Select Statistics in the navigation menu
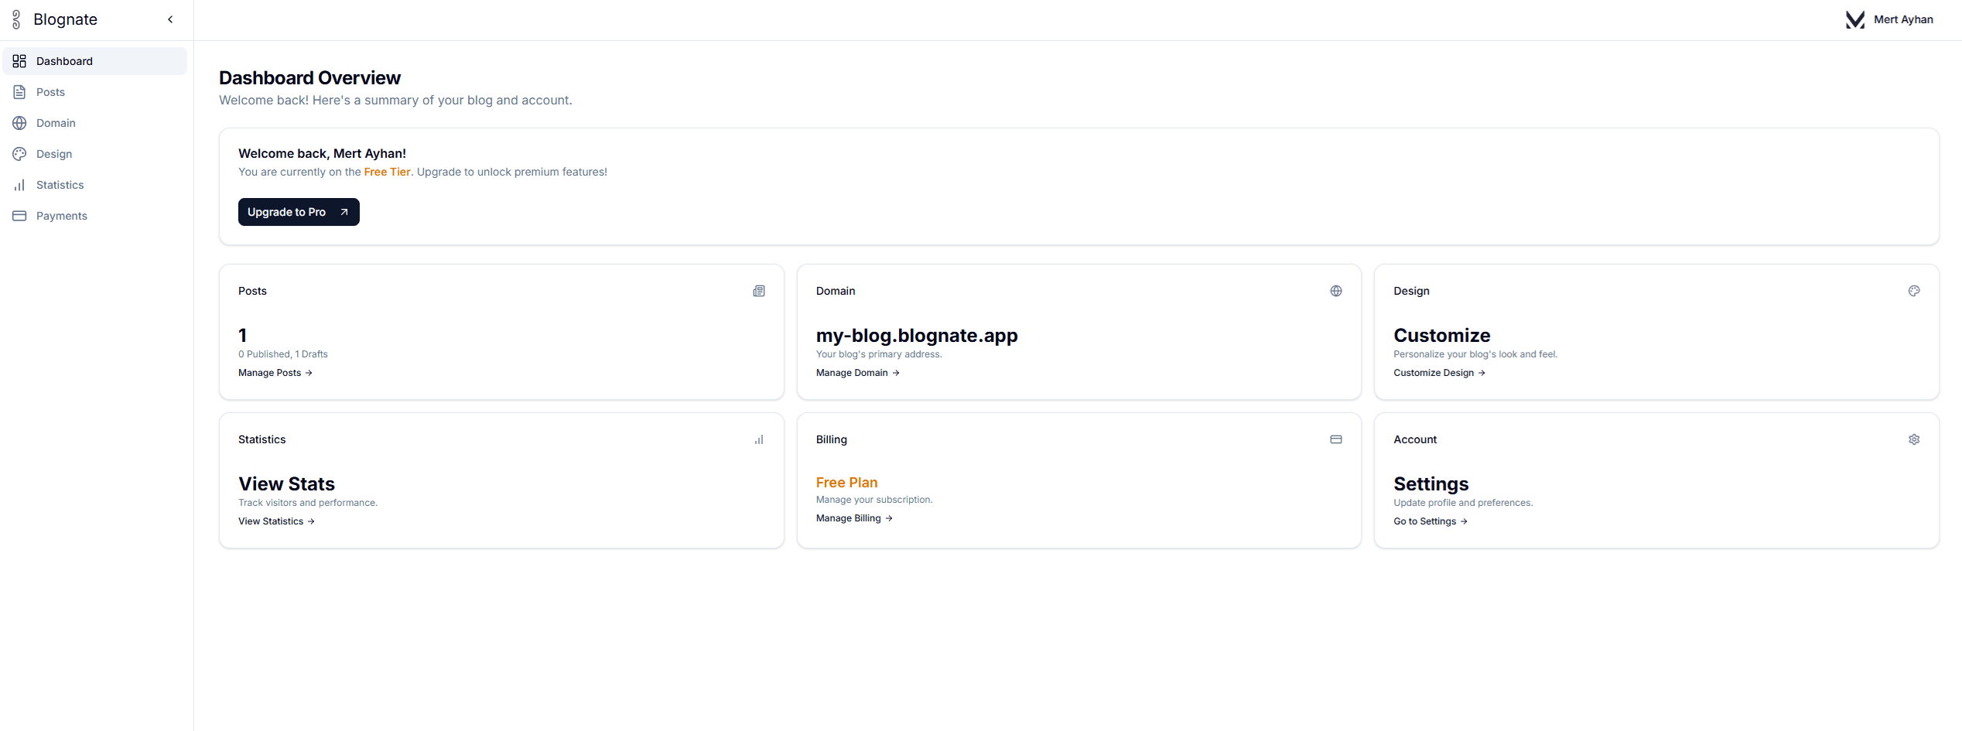 60,184
